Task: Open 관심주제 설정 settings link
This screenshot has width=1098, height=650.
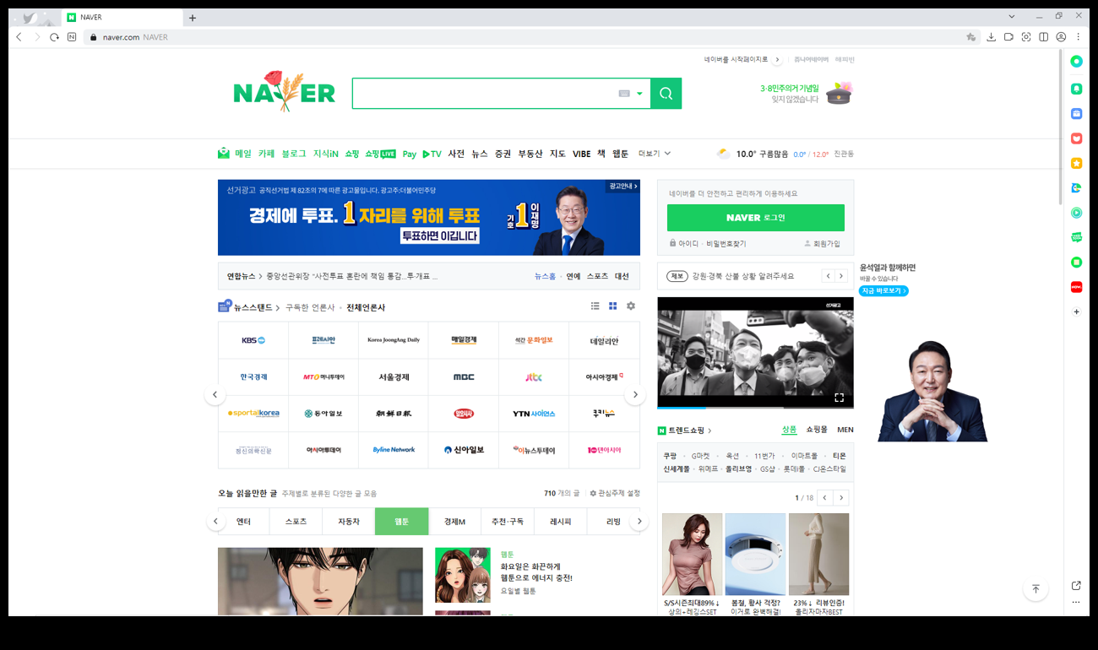Action: coord(615,493)
